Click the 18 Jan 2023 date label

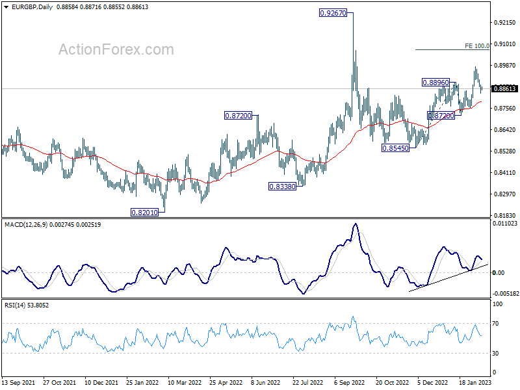click(475, 382)
